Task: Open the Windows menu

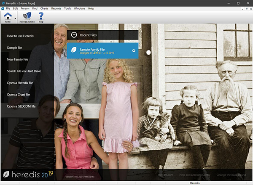Action: [79, 8]
